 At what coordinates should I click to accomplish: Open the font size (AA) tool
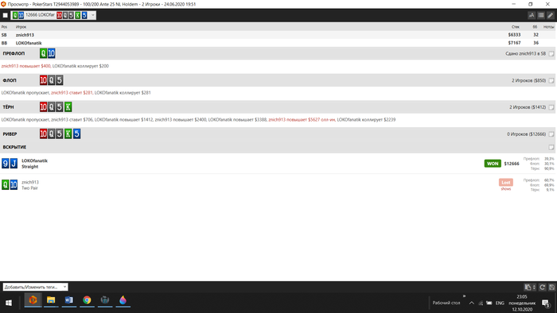point(532,15)
